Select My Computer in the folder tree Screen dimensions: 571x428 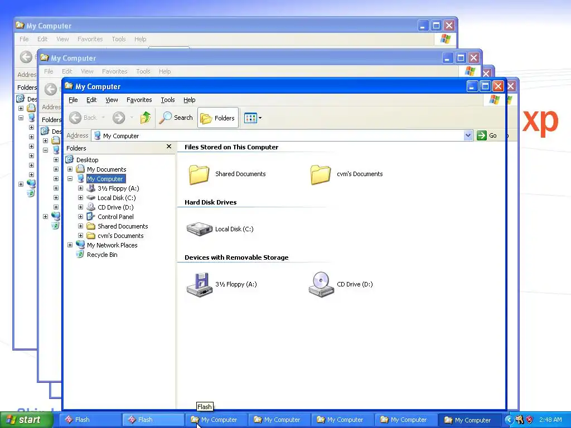point(105,179)
